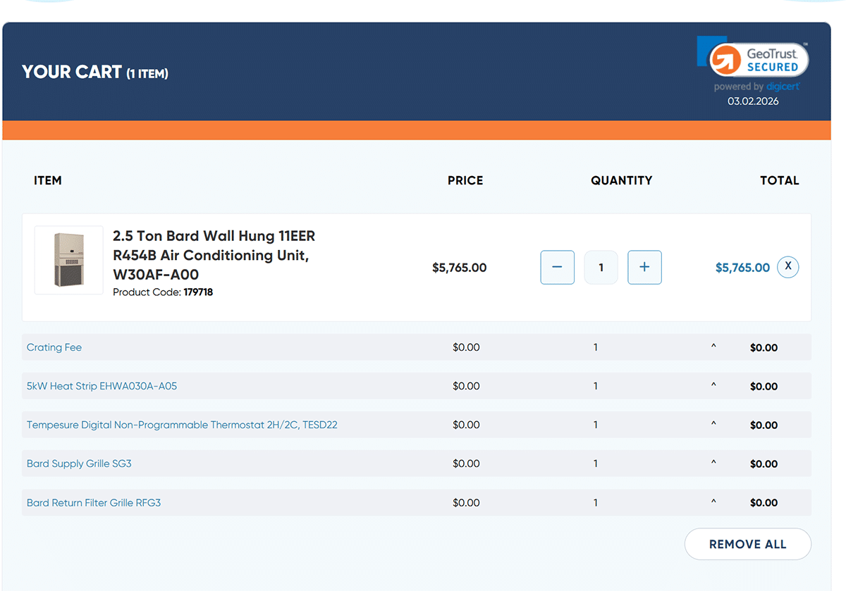
Task: Open the Tempesure Digital Thermostat TESD22 link
Action: pos(182,425)
